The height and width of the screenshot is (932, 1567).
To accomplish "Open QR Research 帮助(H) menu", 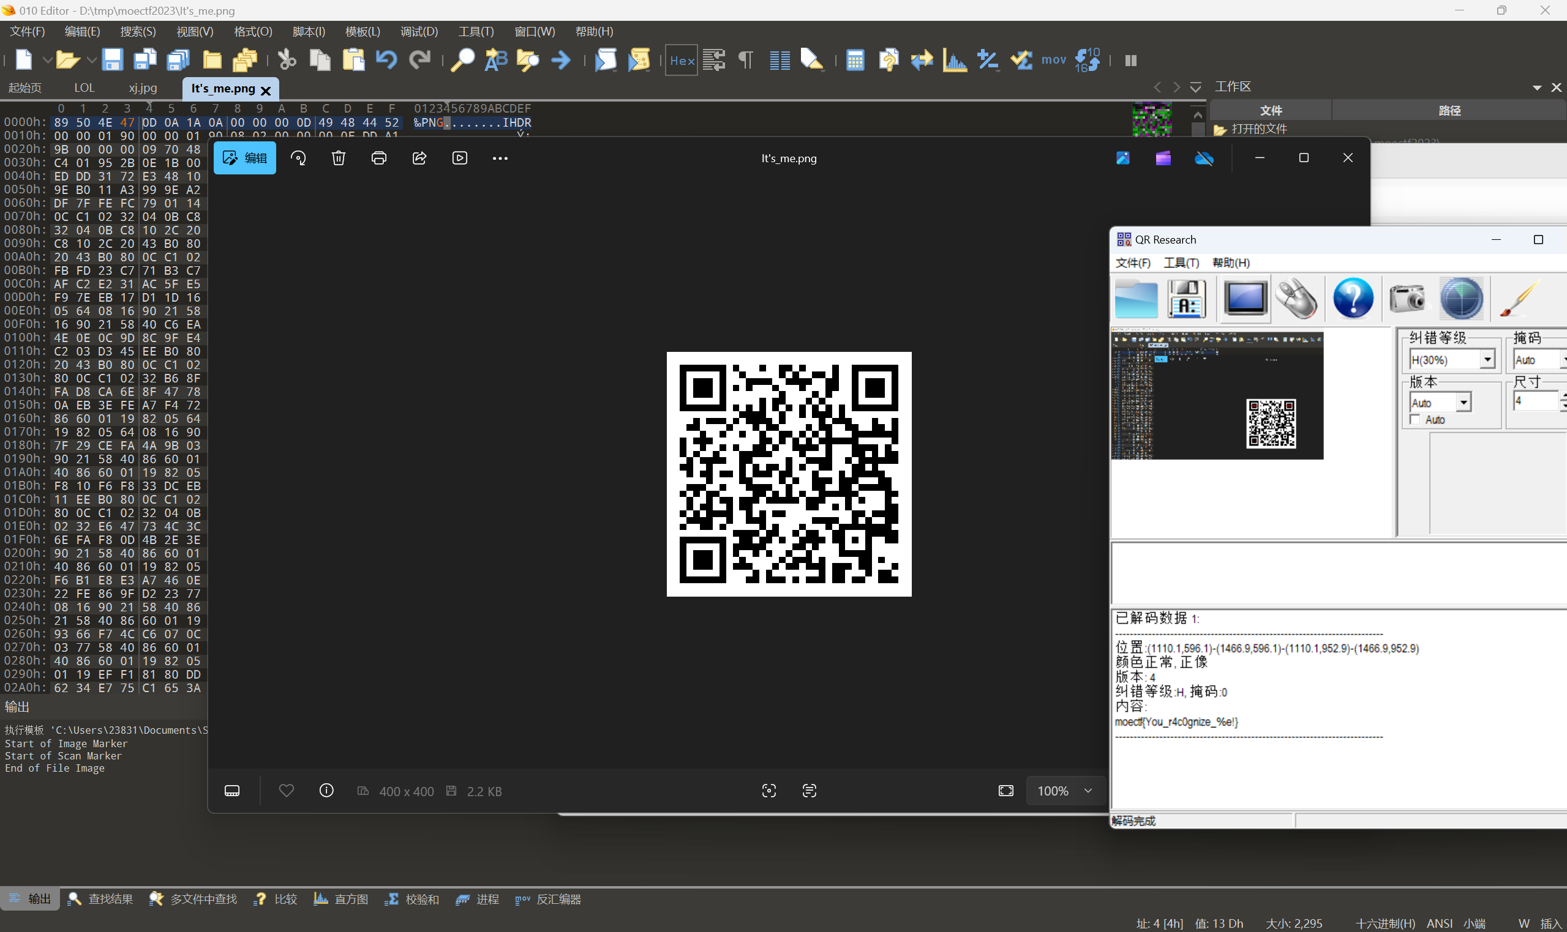I will click(x=1231, y=263).
